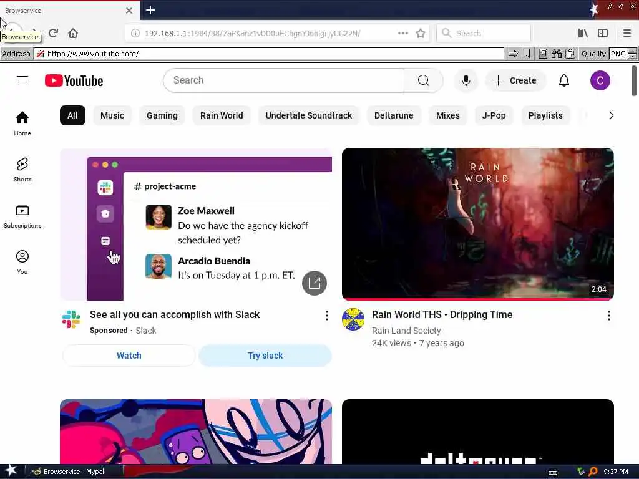Open the Firefox application hamburger menu

pyautogui.click(x=627, y=33)
